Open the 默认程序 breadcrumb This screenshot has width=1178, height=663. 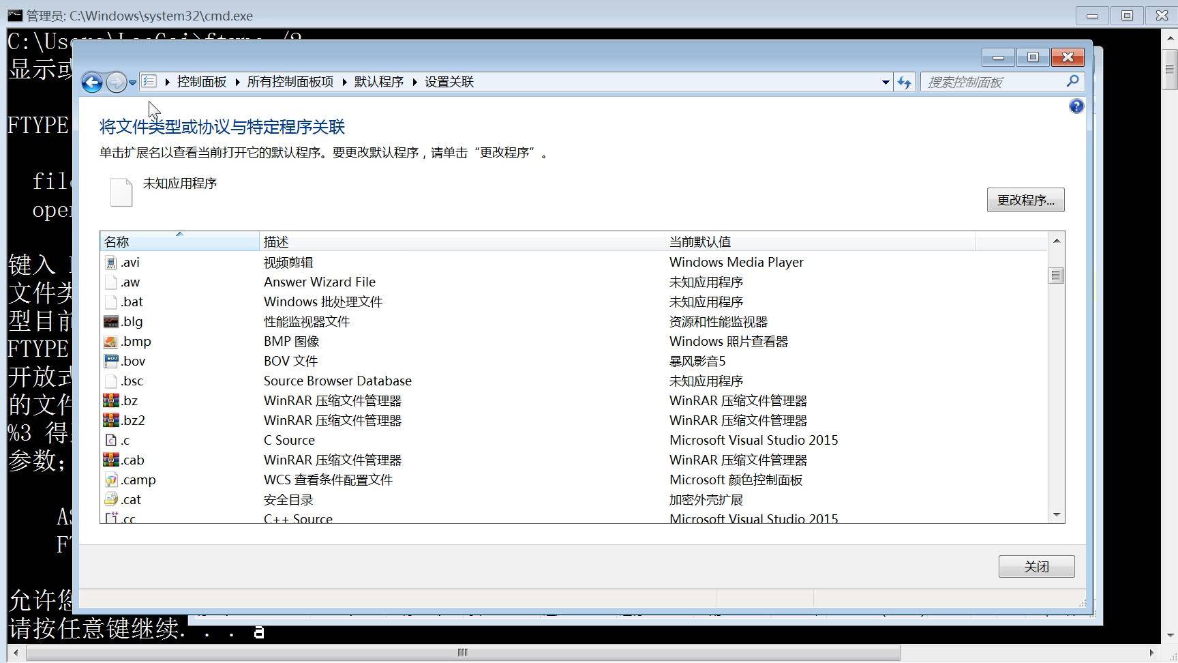[379, 82]
